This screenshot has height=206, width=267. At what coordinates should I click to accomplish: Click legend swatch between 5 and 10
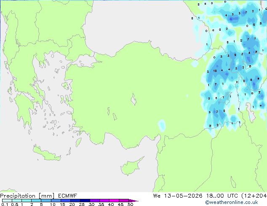[x=46, y=201]
